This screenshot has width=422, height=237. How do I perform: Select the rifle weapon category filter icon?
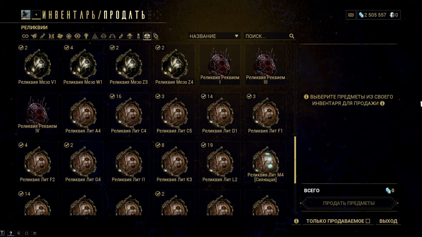(x=43, y=36)
